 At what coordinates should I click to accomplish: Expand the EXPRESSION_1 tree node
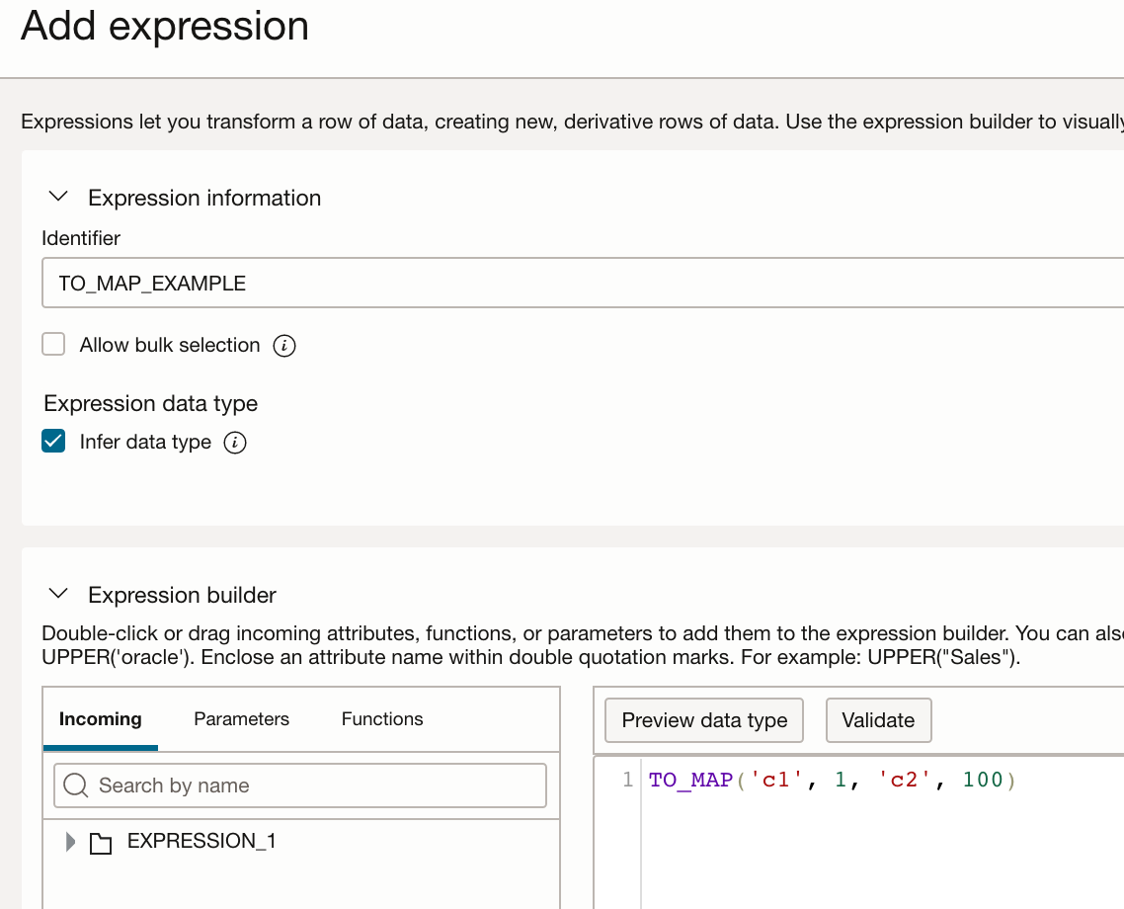click(70, 842)
